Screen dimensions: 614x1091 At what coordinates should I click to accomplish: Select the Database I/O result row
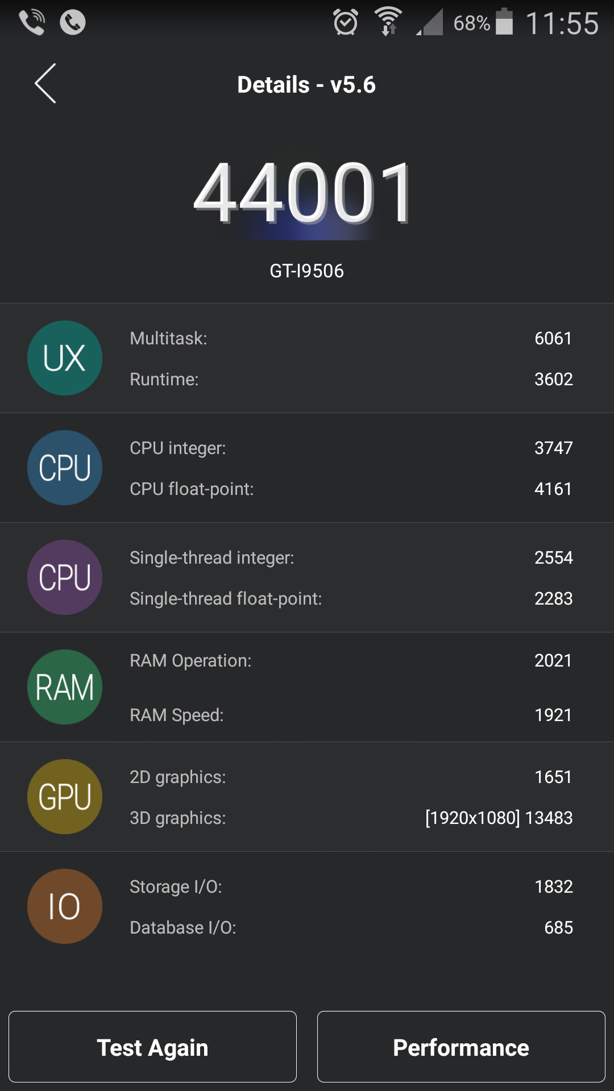[350, 928]
